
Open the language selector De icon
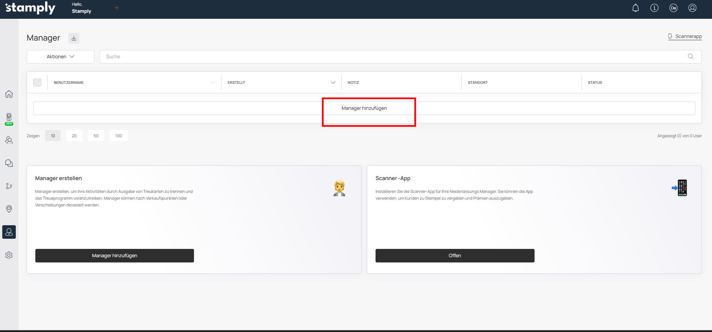[673, 8]
